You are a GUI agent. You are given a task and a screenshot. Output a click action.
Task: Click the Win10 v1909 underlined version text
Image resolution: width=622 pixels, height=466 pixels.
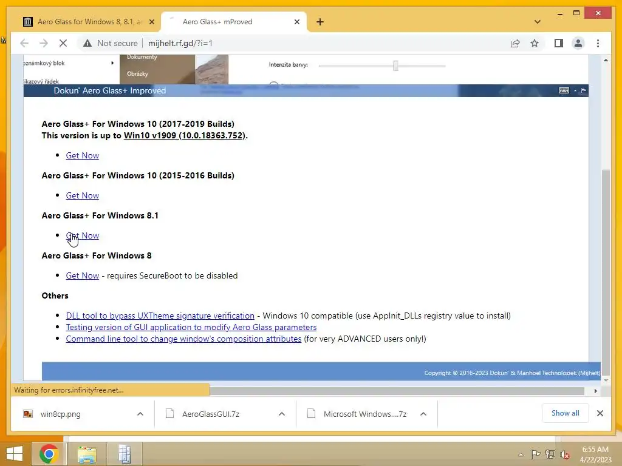click(x=185, y=135)
